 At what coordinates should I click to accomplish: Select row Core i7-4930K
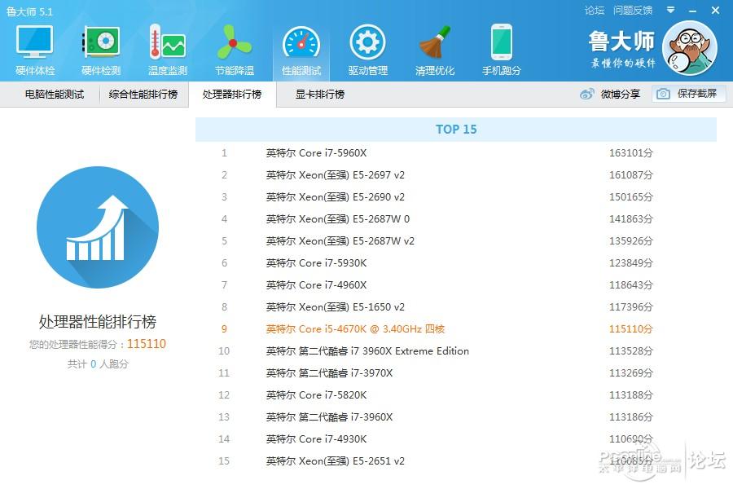click(456, 439)
